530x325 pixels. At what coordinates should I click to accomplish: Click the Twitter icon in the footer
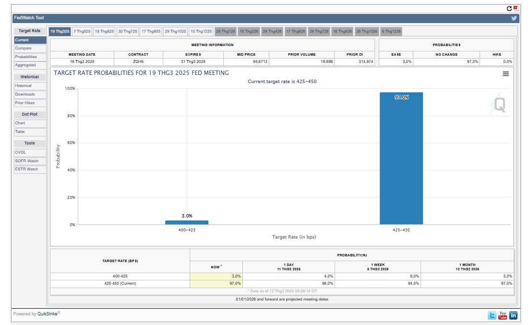click(x=492, y=315)
